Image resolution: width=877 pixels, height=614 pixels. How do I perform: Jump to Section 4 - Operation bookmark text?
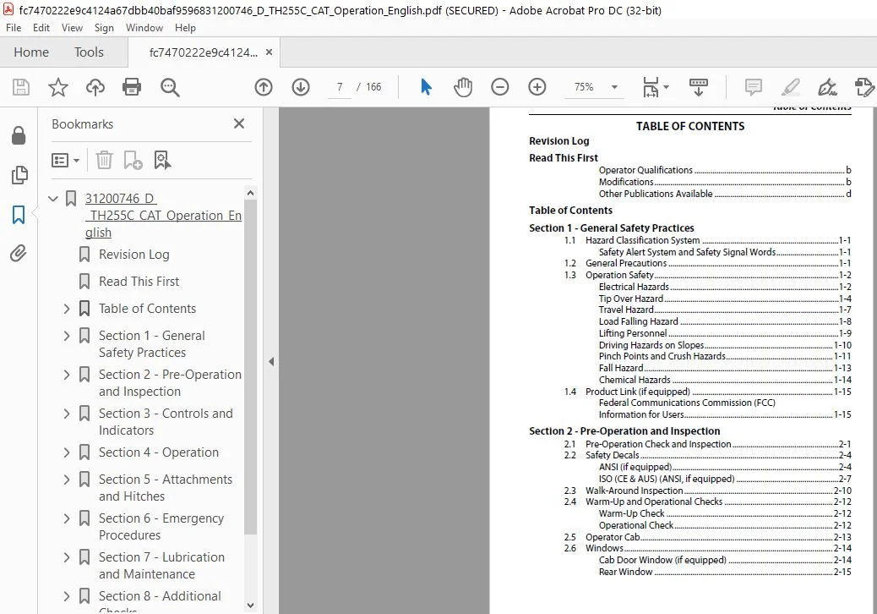159,452
